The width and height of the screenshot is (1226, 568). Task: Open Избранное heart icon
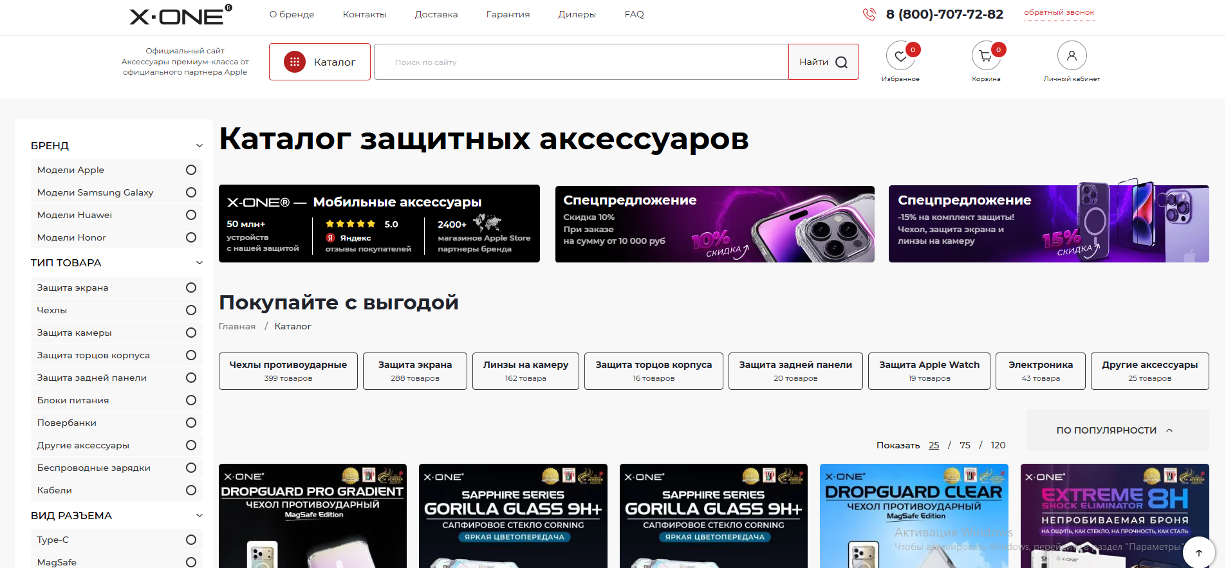tap(900, 56)
